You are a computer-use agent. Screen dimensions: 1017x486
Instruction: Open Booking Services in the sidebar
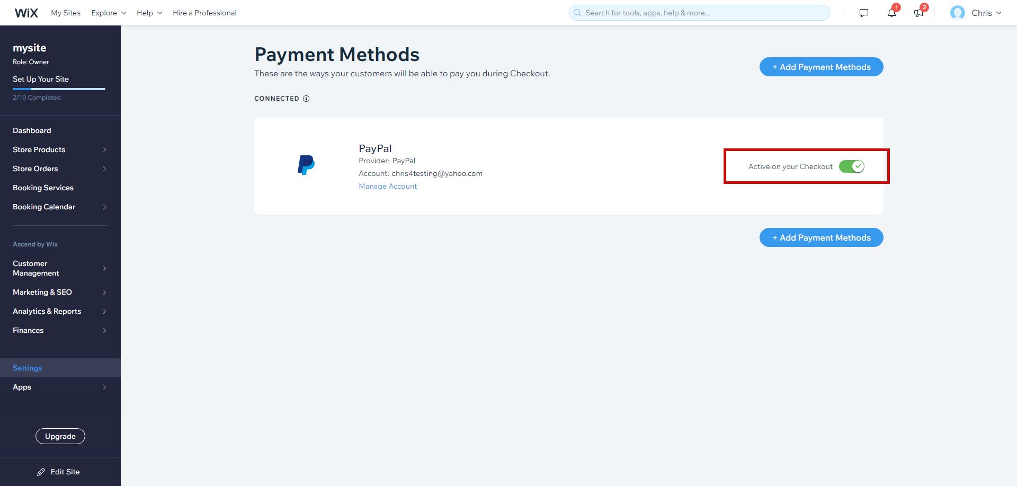(x=43, y=188)
